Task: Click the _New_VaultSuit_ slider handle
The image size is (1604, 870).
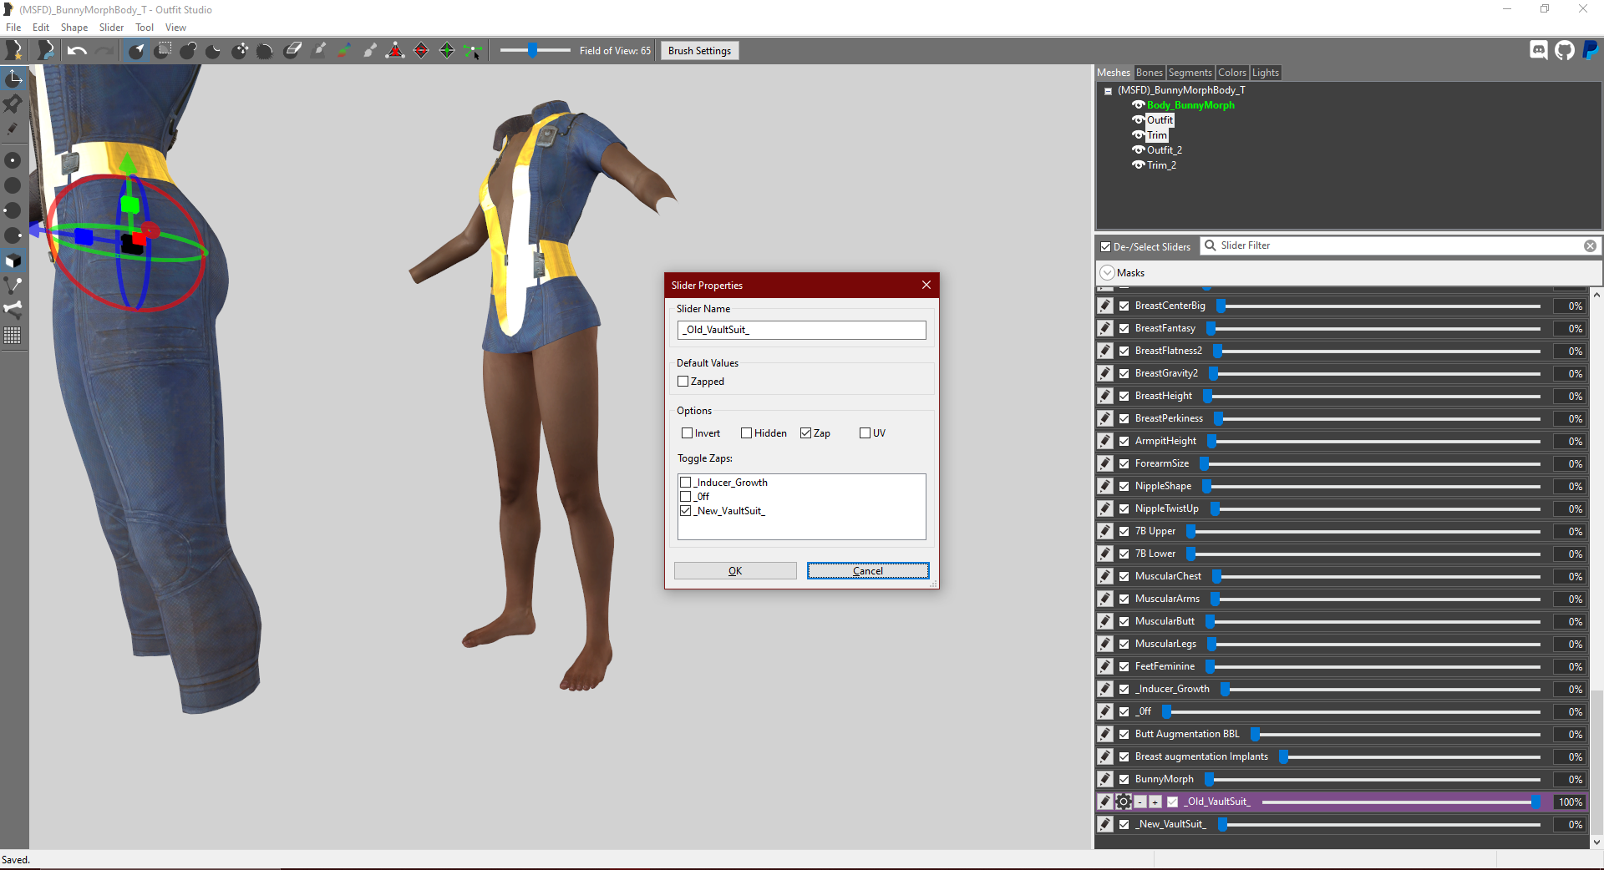Action: click(1222, 824)
